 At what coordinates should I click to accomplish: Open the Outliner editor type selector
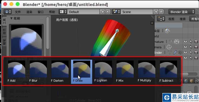161,19
